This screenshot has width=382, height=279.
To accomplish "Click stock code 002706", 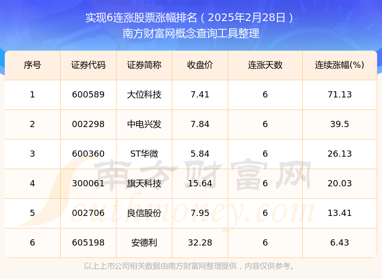I will coord(88,213).
